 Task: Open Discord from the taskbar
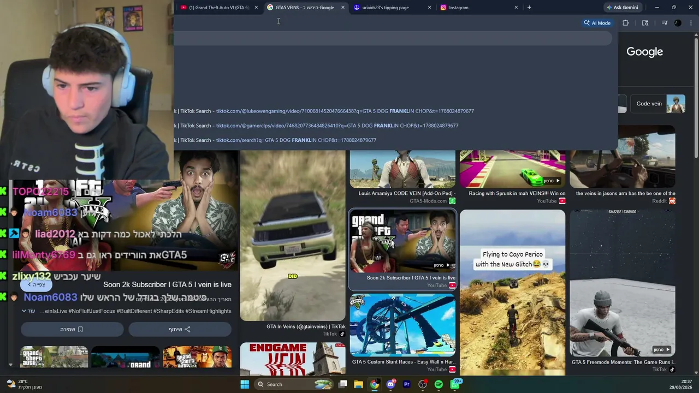390,384
